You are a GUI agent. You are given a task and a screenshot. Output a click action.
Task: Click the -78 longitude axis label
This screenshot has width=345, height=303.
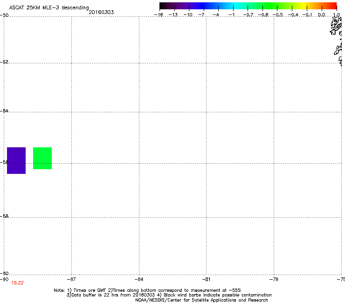(x=274, y=279)
